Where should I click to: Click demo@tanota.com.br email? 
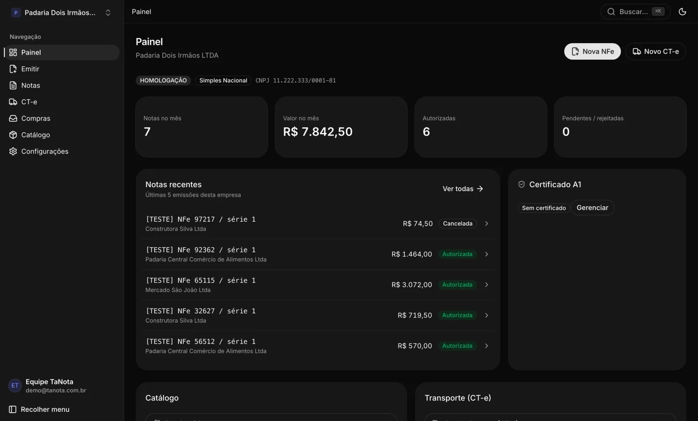coord(56,390)
